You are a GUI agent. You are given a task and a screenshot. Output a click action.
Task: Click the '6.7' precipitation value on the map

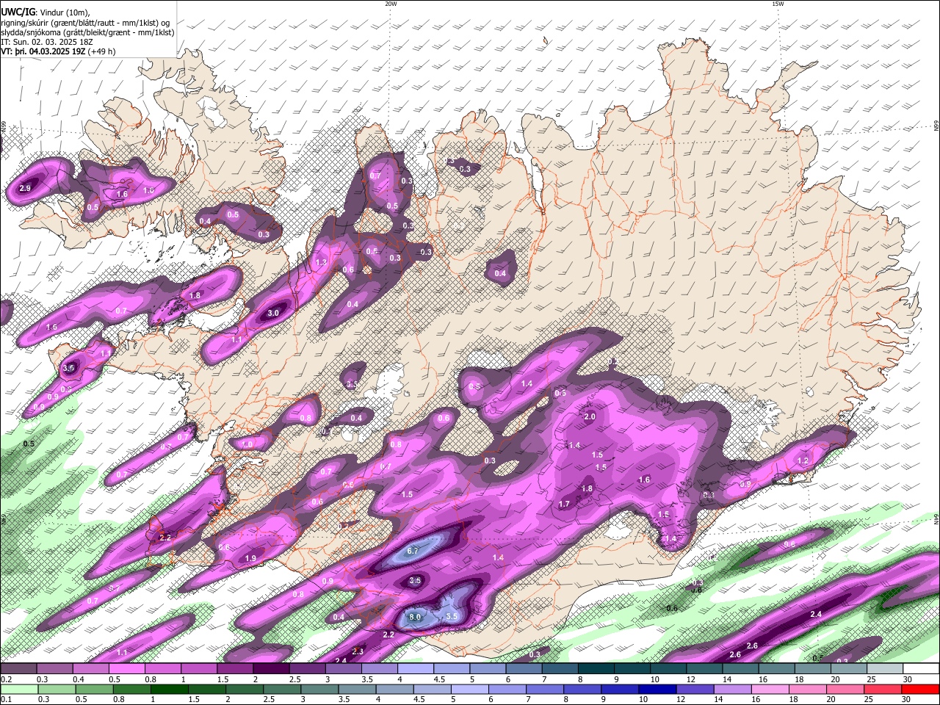pyautogui.click(x=413, y=551)
